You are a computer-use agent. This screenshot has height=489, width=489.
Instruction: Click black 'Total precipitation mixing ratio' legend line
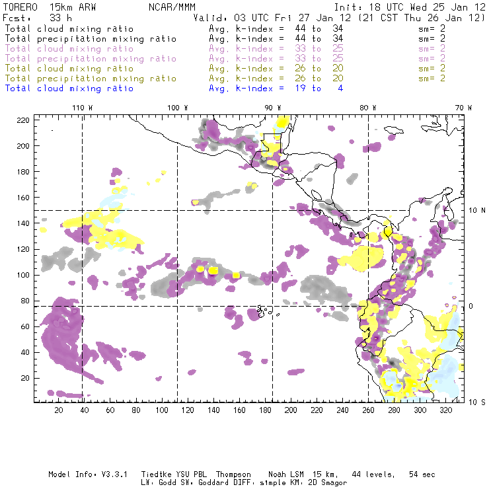point(91,39)
